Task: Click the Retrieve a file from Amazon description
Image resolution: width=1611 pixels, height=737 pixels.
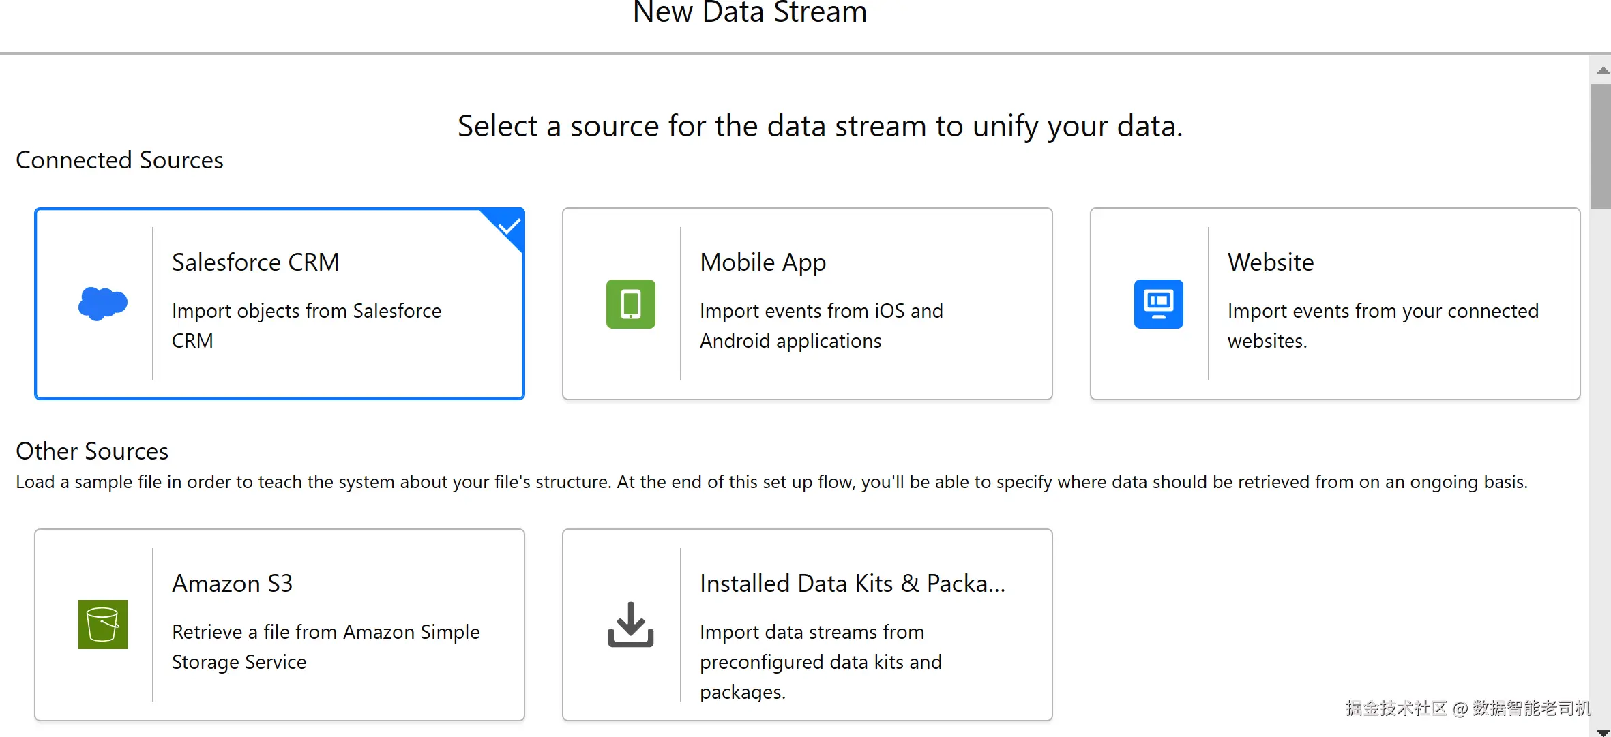Action: (326, 647)
